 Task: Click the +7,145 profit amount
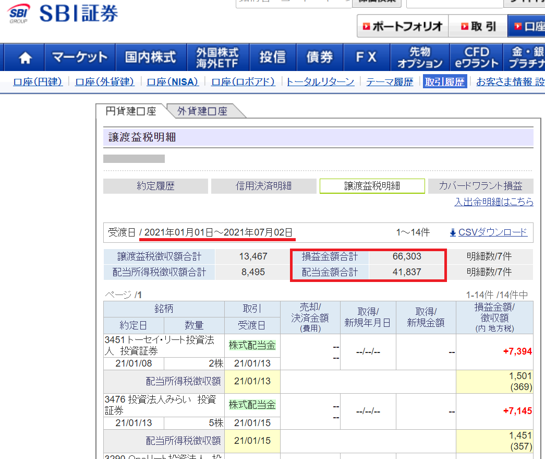[517, 411]
